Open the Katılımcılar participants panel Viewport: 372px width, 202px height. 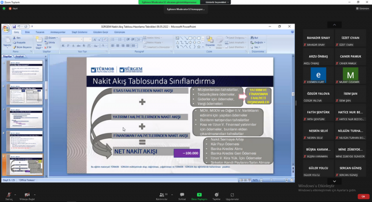coord(162,195)
